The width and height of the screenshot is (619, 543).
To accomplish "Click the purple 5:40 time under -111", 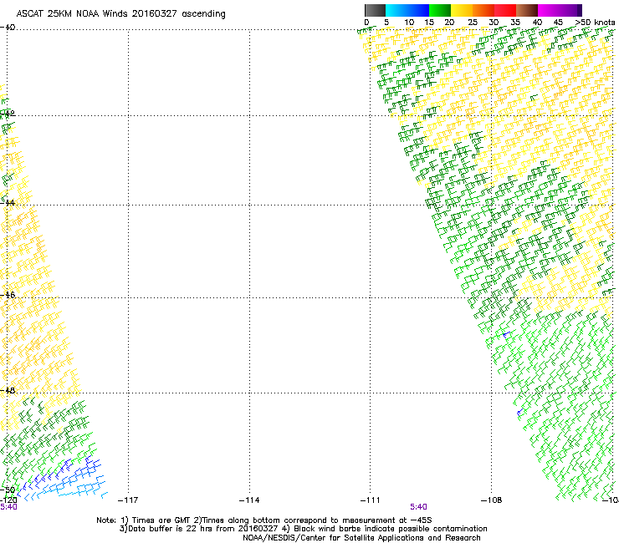I will pos(418,507).
